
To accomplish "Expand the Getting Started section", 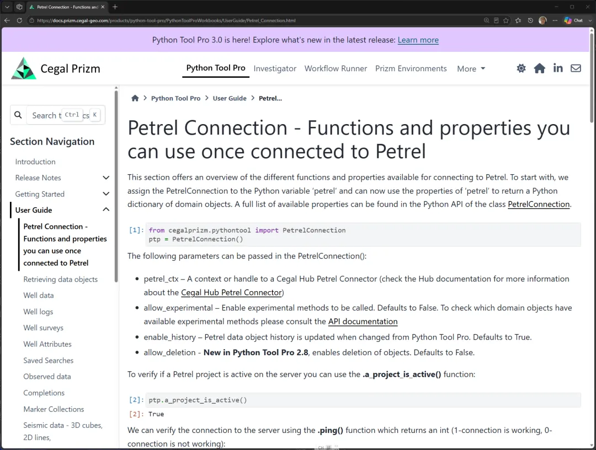I will (106, 194).
